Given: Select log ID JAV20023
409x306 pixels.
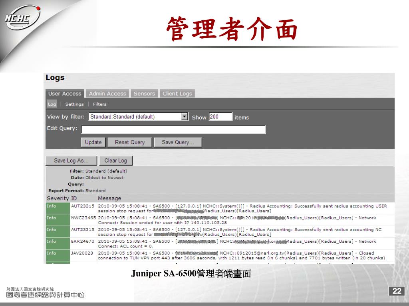Looking at the screenshot, I should pos(82,253).
